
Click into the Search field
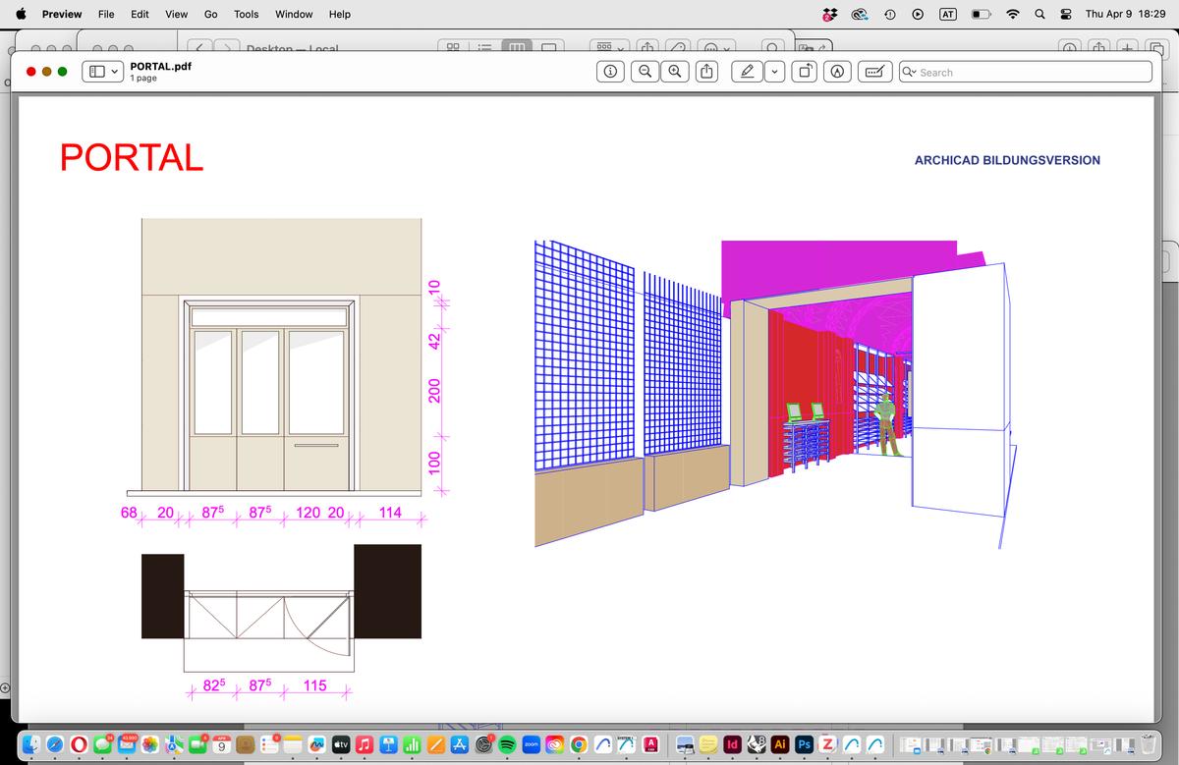1032,72
